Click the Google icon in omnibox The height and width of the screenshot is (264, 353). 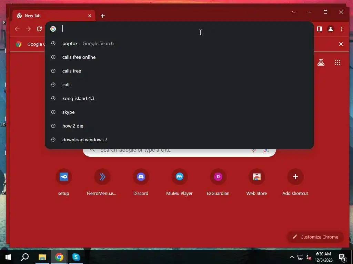pyautogui.click(x=53, y=29)
